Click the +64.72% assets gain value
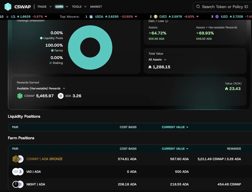 pyautogui.click(x=157, y=33)
